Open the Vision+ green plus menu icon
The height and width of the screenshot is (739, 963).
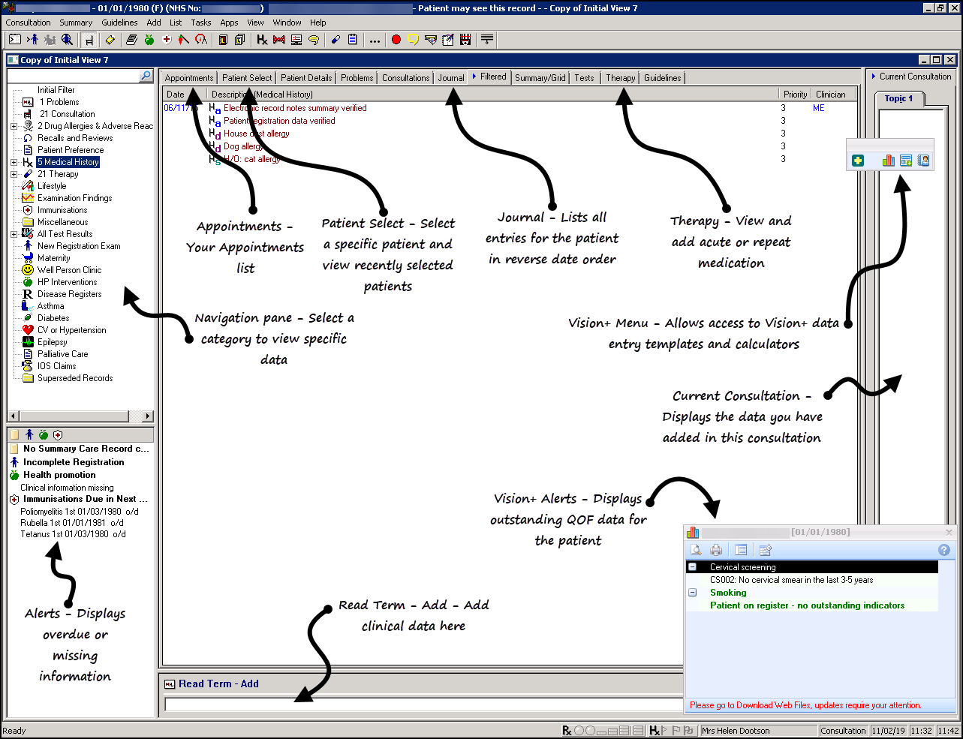click(858, 161)
